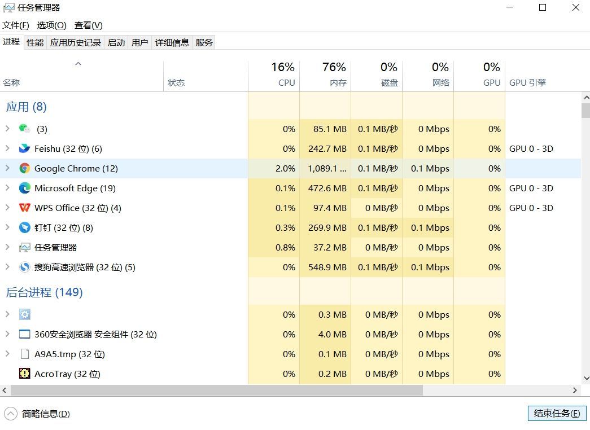Click the 钉钉 DingTalk icon
Image resolution: width=590 pixels, height=430 pixels.
(x=24, y=227)
